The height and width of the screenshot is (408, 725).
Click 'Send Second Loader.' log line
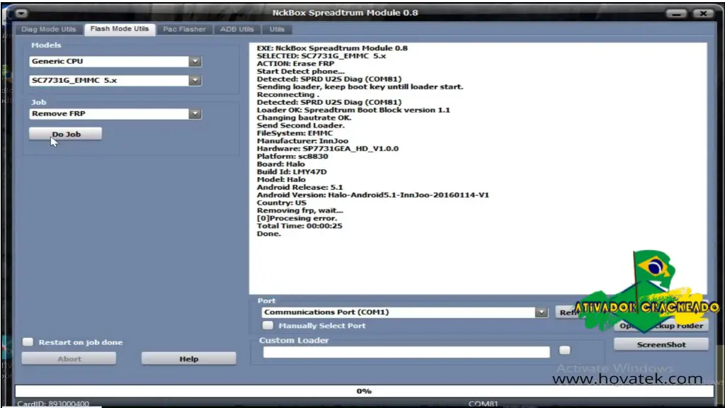300,125
